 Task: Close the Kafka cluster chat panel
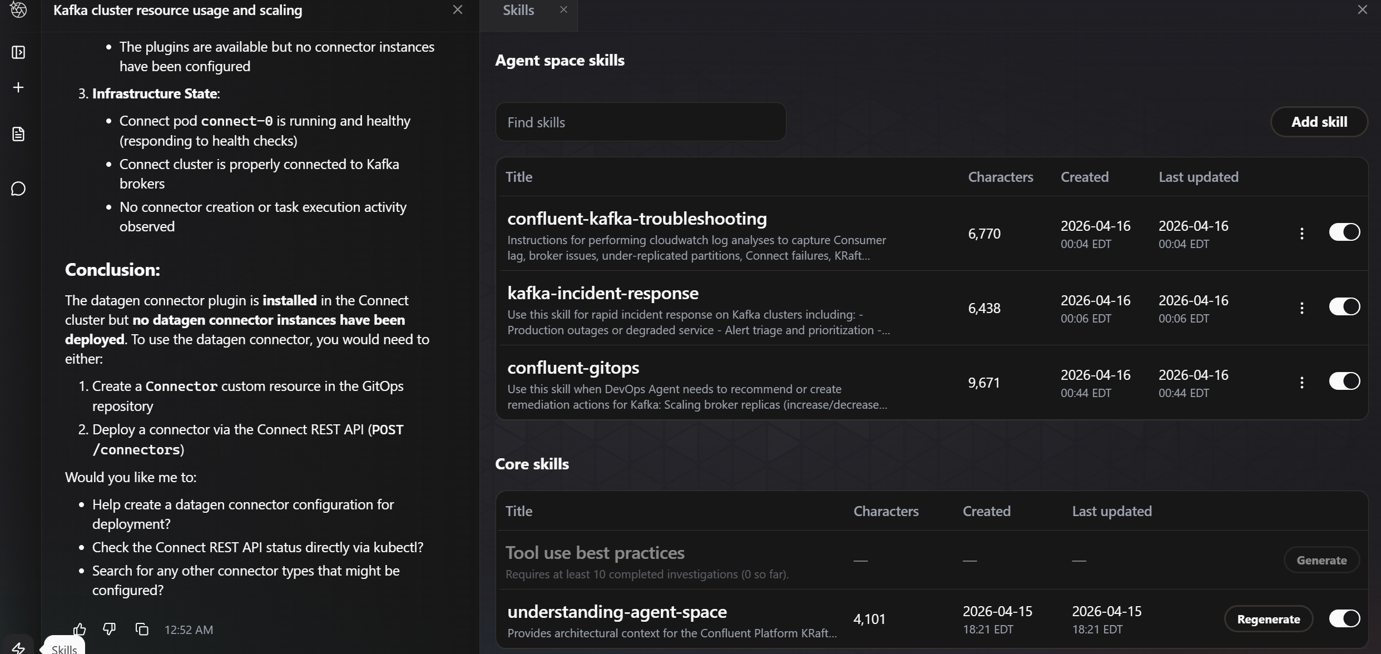tap(457, 9)
